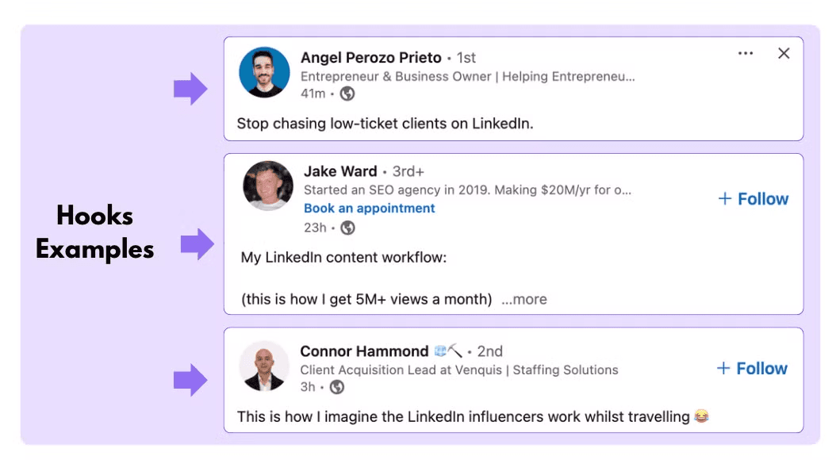Click the name Jake Ward
Screen dimensions: 836x460
(x=340, y=171)
